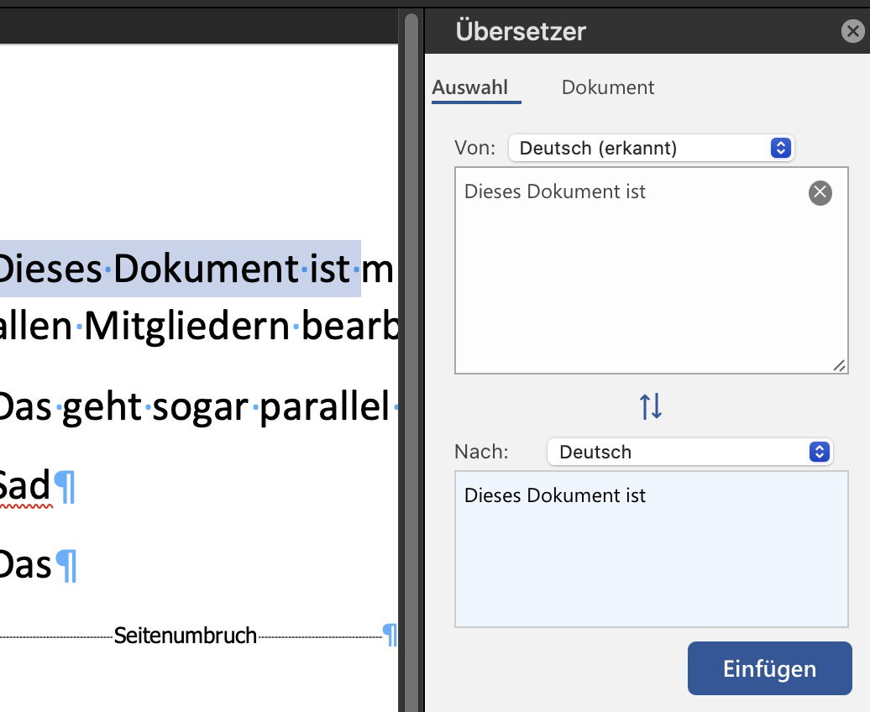Click the Seitenumbruch page break marker
The width and height of the screenshot is (870, 712).
(185, 636)
